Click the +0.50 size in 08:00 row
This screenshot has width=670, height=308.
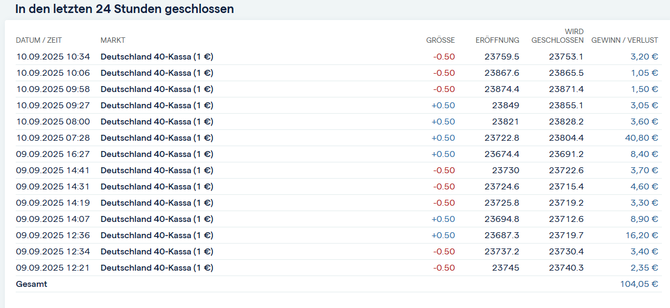(x=443, y=121)
